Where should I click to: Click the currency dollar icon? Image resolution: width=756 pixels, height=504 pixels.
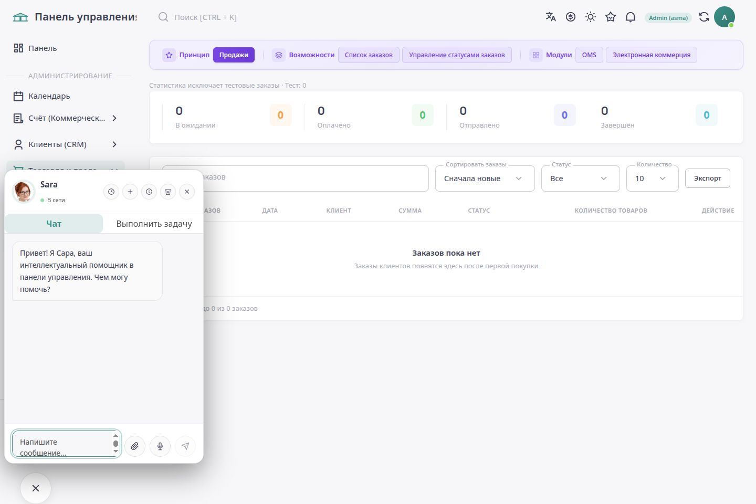pos(571,17)
